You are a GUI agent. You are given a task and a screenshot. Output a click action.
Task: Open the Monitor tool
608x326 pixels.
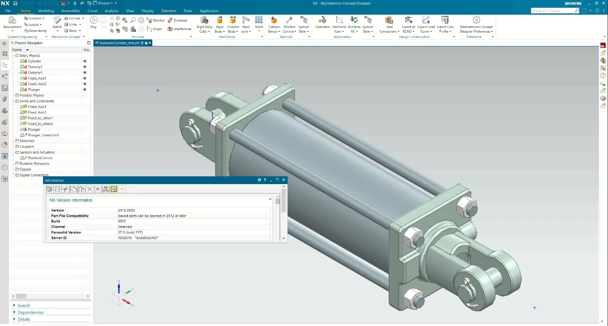156,20
